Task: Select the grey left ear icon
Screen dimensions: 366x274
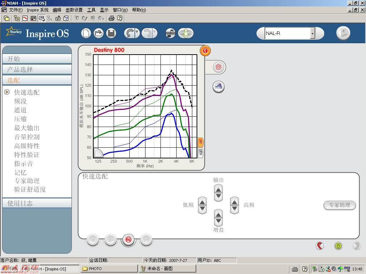Action: point(357,245)
